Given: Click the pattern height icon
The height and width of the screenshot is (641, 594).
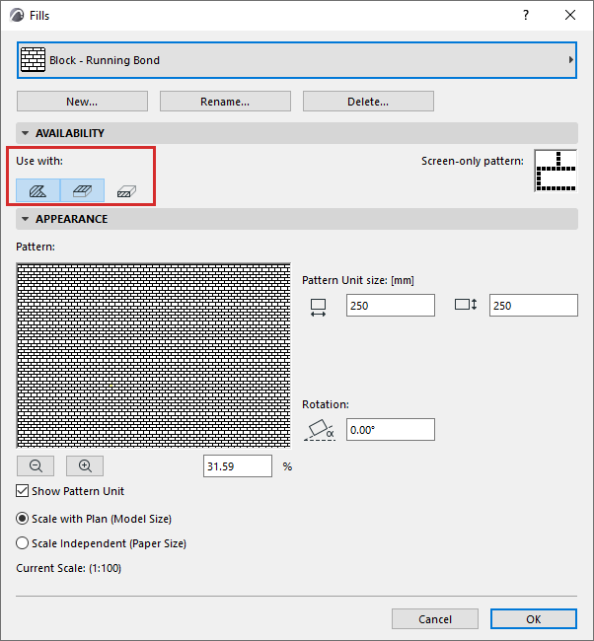Looking at the screenshot, I should point(466,305).
